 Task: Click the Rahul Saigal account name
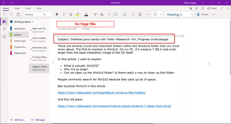tap(190, 3)
